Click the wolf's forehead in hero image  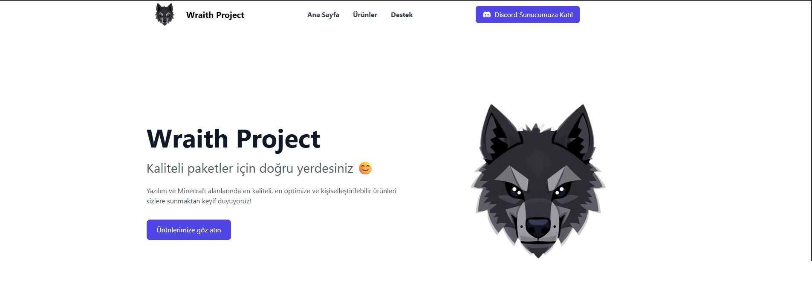(x=538, y=162)
